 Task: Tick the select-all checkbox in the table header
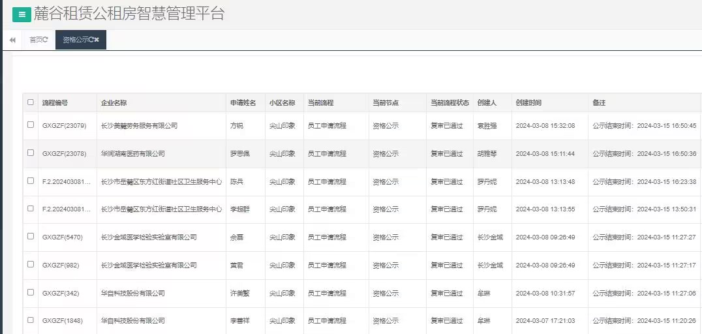tap(31, 102)
